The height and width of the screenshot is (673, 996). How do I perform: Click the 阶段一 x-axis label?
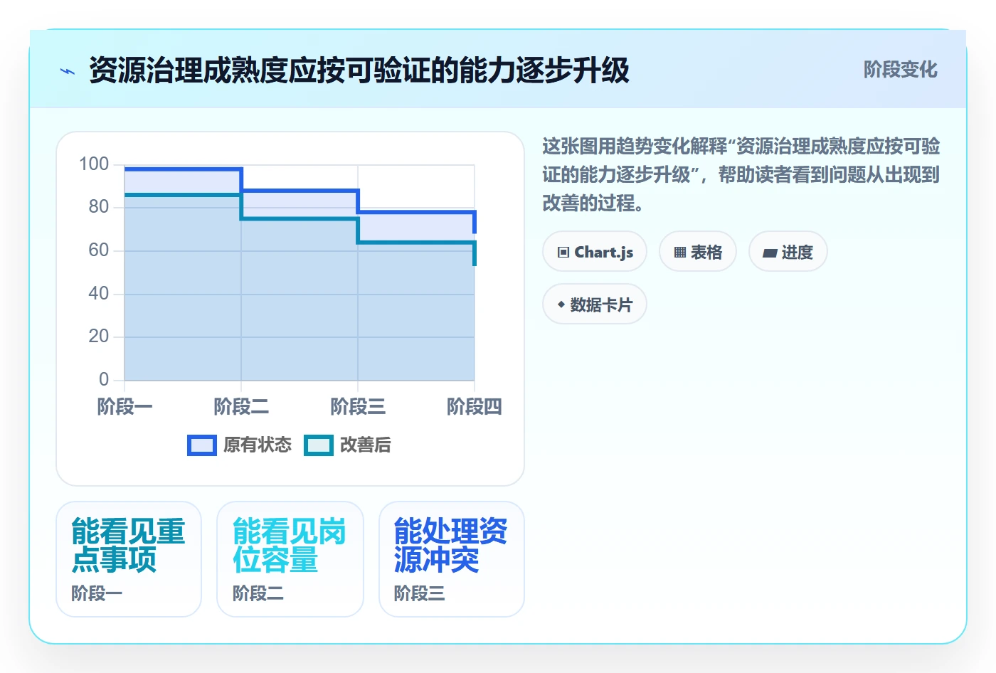(x=125, y=407)
